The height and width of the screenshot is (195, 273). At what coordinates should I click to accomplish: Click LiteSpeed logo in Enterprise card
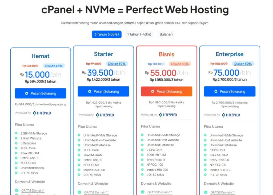(231, 115)
